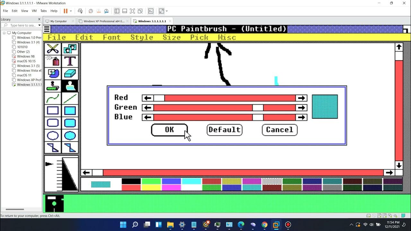Image resolution: width=411 pixels, height=231 pixels.
Task: Select the Paint Roller fill tool
Action: [53, 86]
